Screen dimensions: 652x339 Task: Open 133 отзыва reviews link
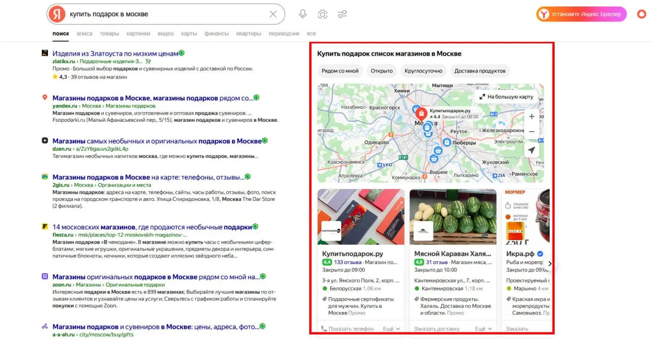tap(347, 262)
